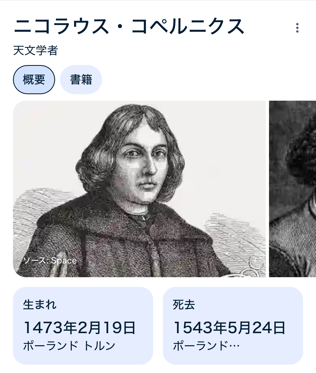Tap the 天文学者 subtitle text
The height and width of the screenshot is (373, 316).
click(x=36, y=50)
